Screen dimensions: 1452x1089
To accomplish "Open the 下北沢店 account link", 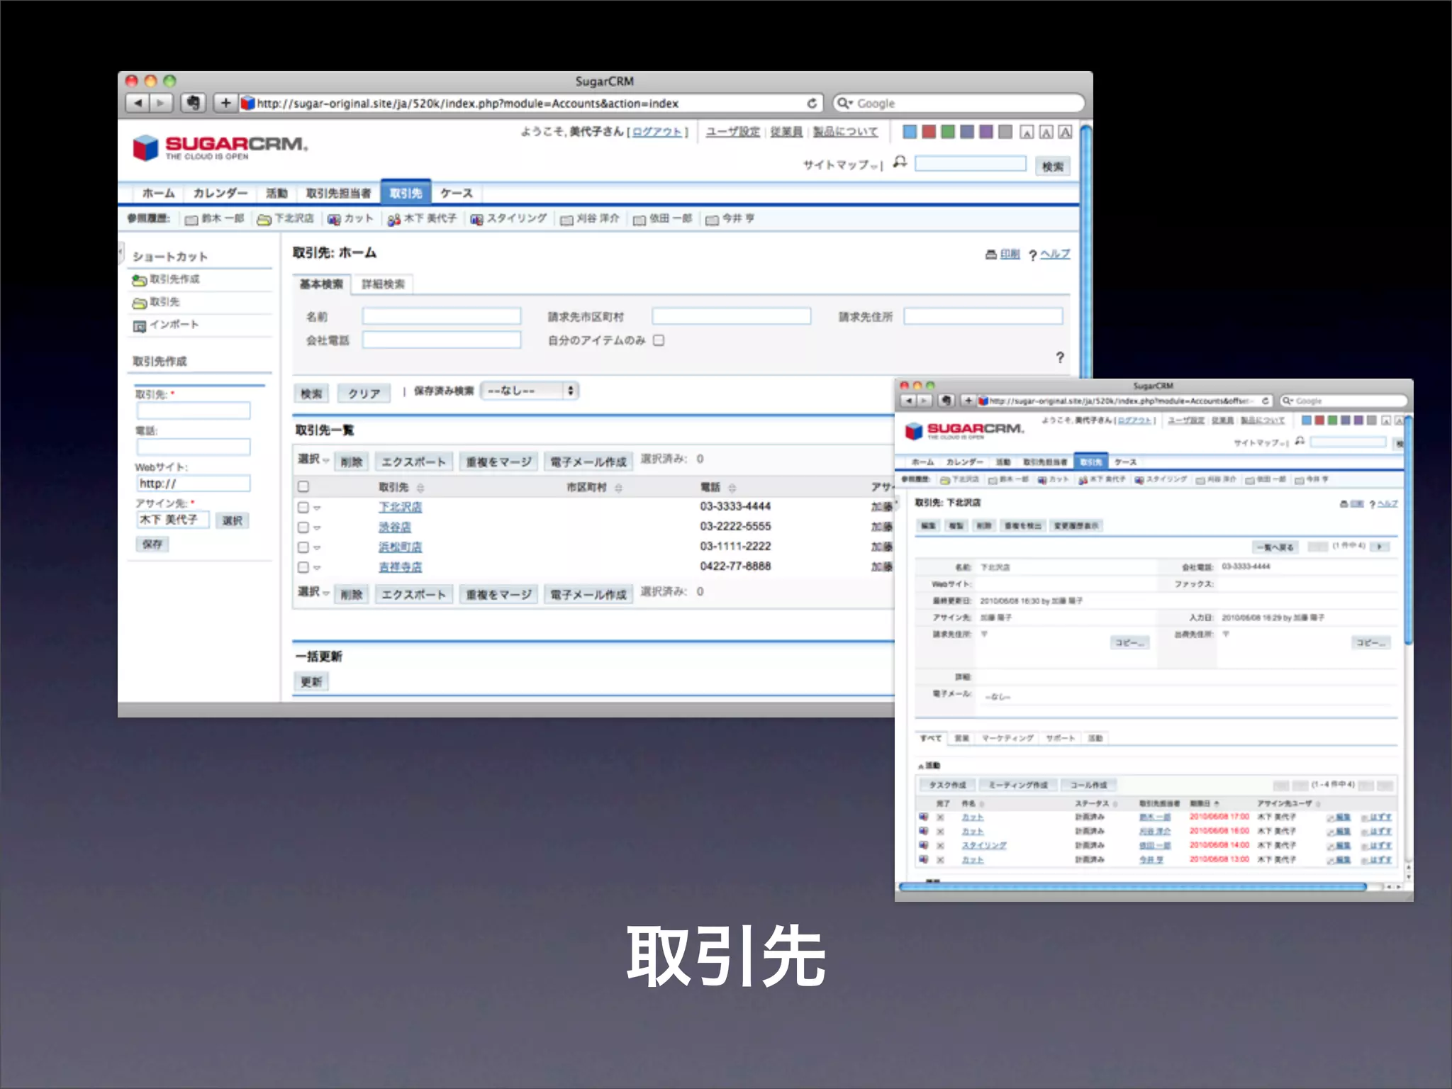I will [400, 507].
